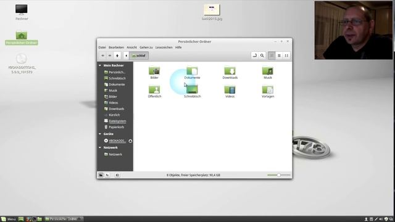Open the user applet in tray
Viewport: 395px width, 222px height.
366,220
